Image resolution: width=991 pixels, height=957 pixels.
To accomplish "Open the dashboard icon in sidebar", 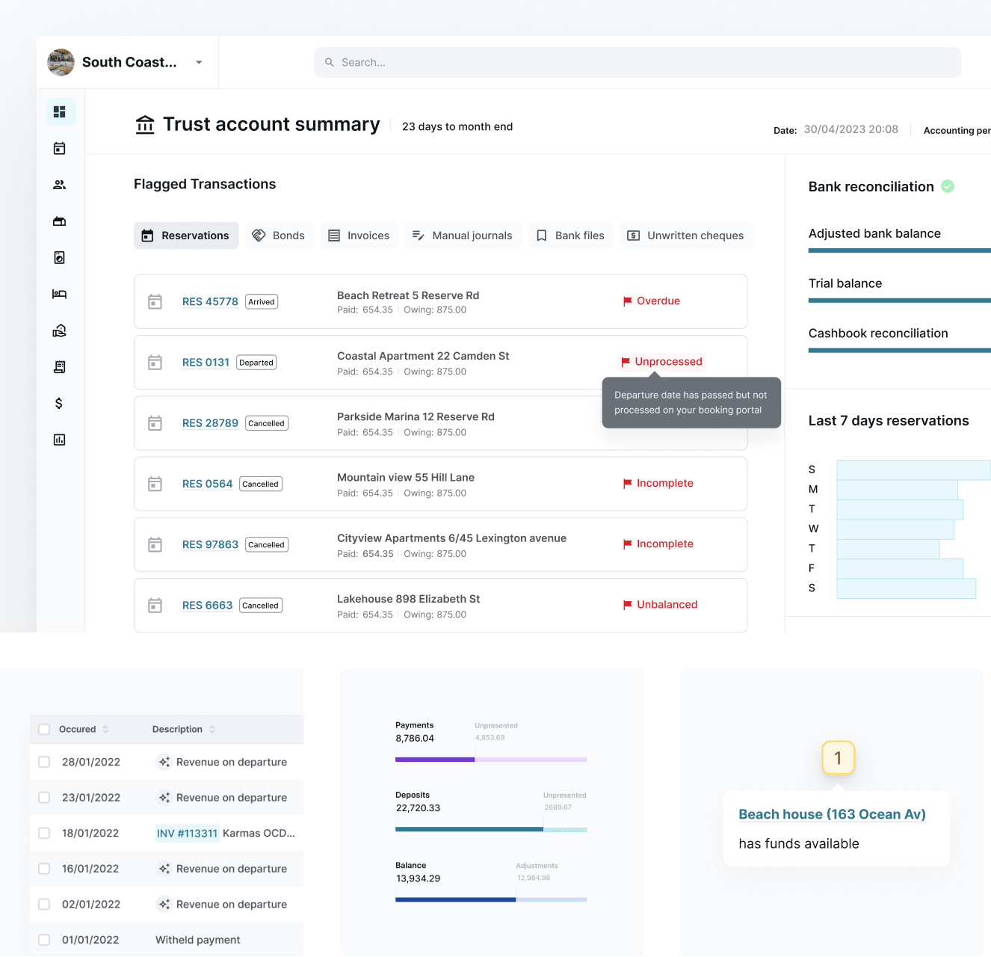I will click(60, 112).
